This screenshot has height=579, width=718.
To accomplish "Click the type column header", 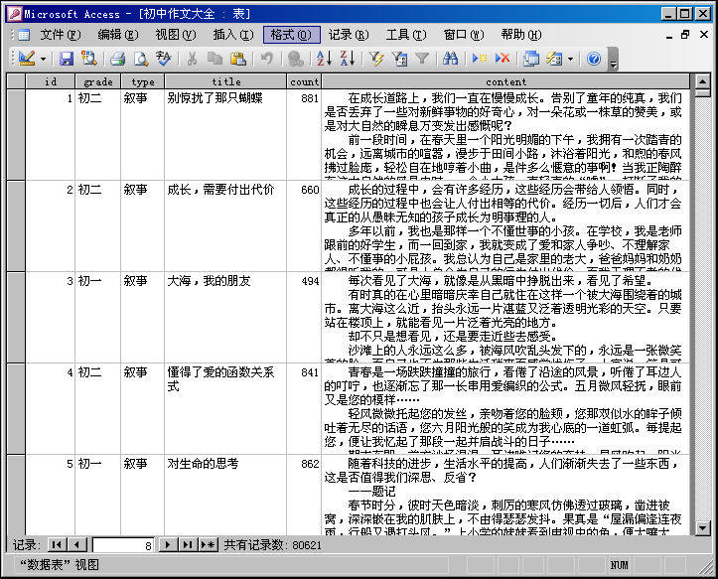I will pos(142,81).
